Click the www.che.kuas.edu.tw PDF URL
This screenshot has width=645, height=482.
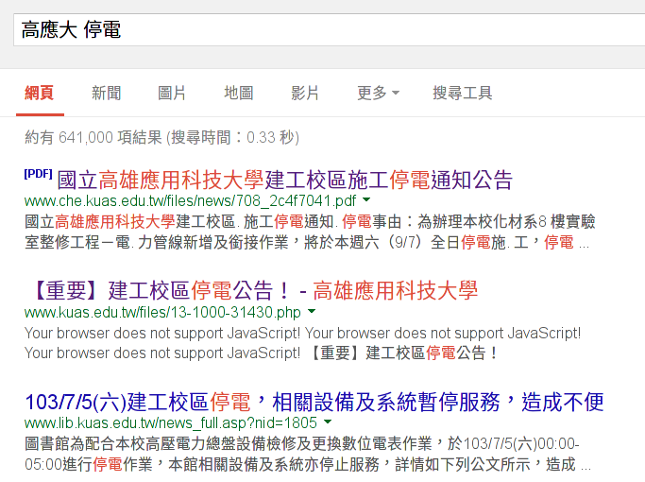[x=190, y=201]
